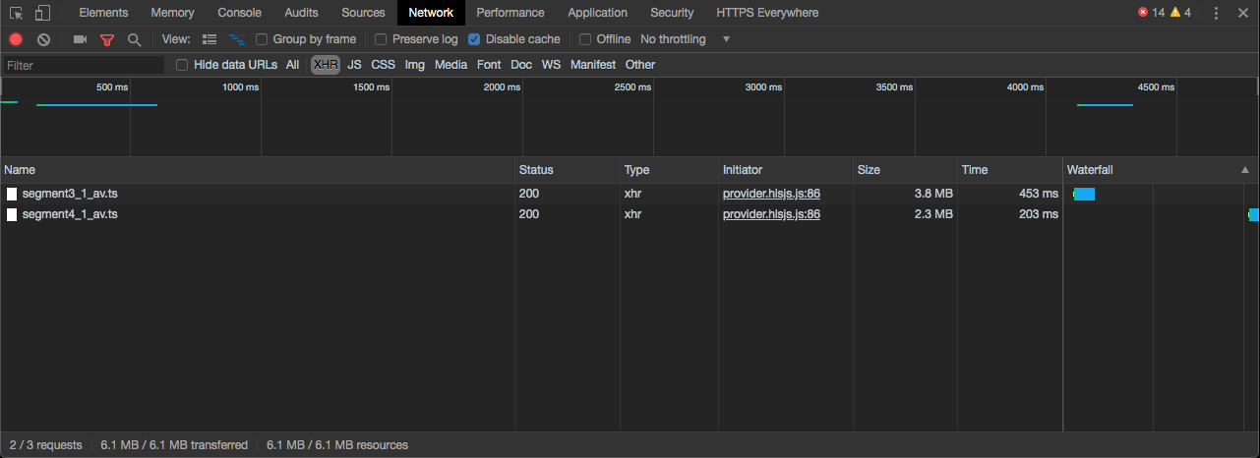Sort by the Initiator column header
Viewport: 1260px width, 458px height.
click(785, 170)
